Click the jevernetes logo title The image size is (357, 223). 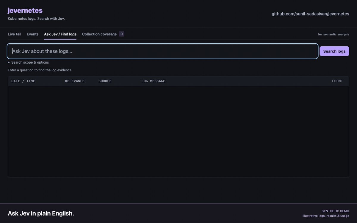(x=25, y=11)
